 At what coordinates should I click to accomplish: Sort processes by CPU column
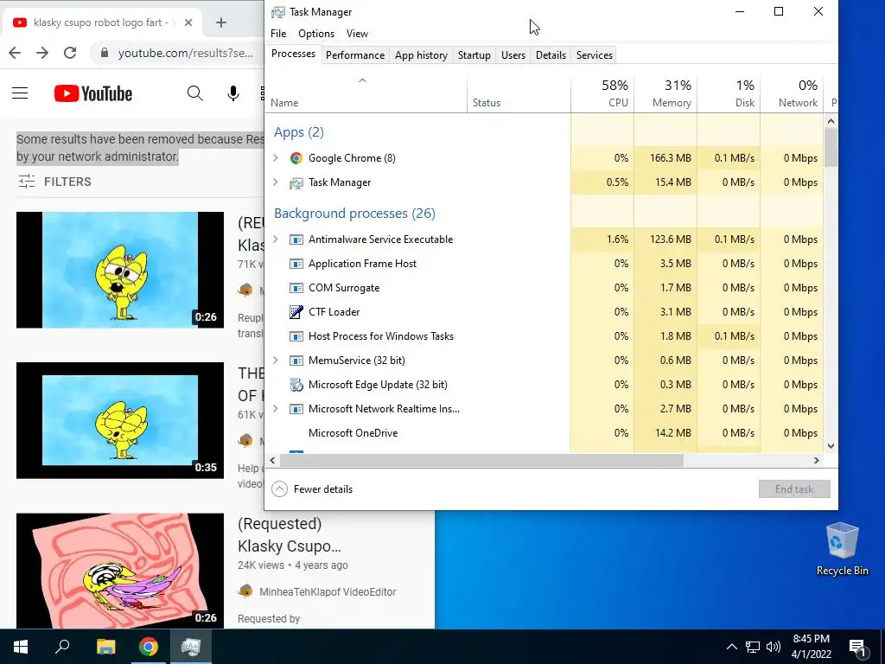click(602, 93)
